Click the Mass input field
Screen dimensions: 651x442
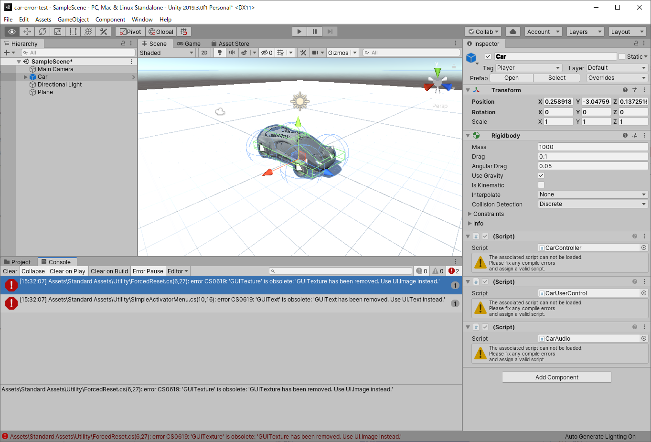point(593,147)
